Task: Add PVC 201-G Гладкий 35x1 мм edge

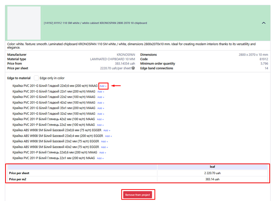Action: click(x=101, y=108)
